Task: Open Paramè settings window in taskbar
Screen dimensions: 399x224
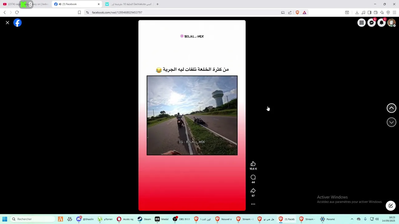Action: [328, 219]
